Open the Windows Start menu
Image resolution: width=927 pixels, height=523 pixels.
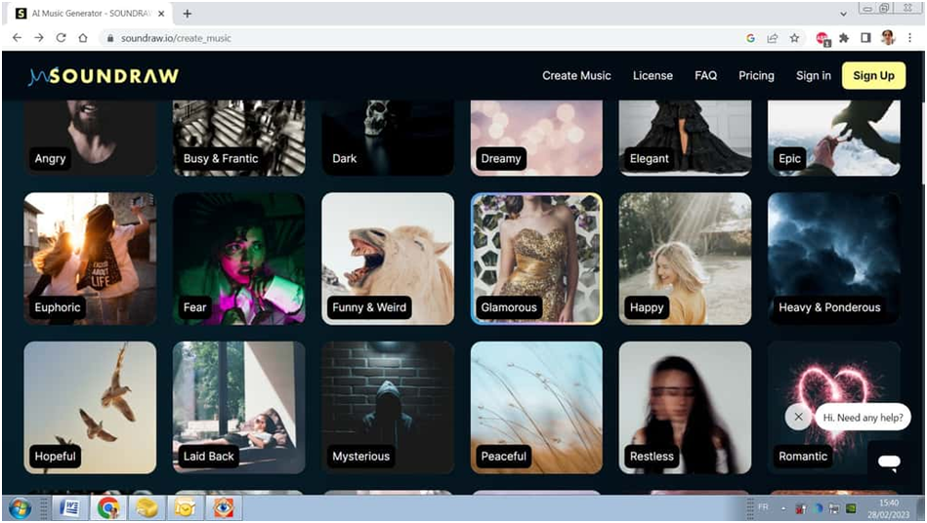tap(21, 507)
